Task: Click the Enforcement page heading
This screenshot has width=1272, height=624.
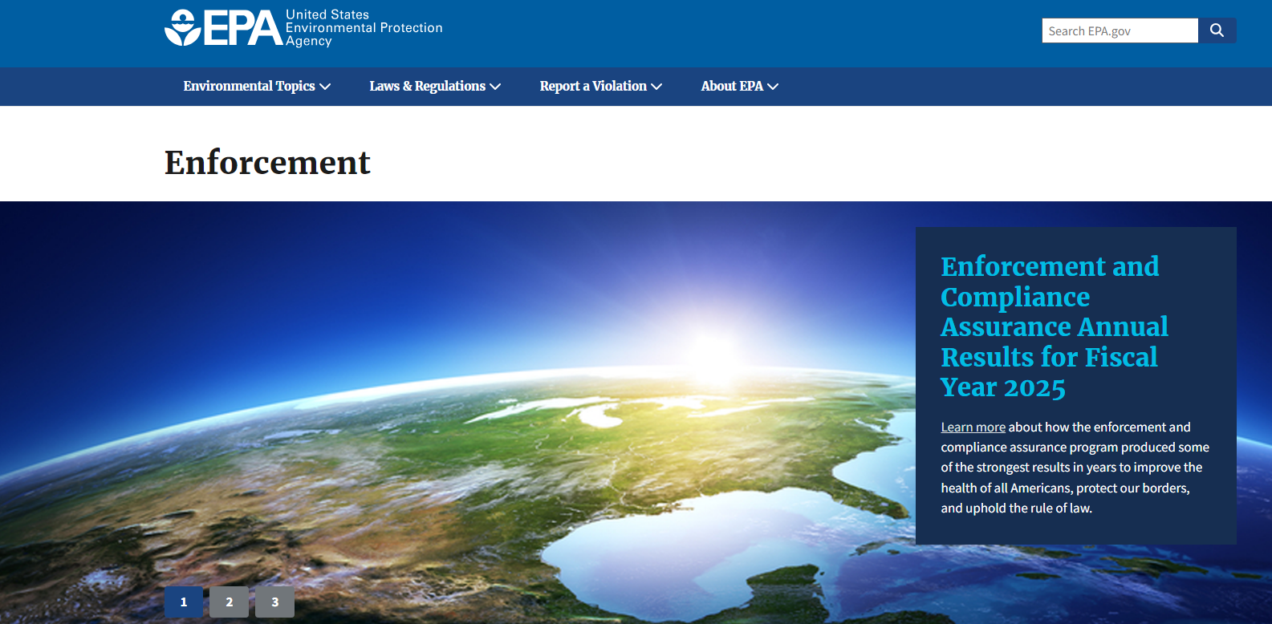Action: [x=267, y=163]
